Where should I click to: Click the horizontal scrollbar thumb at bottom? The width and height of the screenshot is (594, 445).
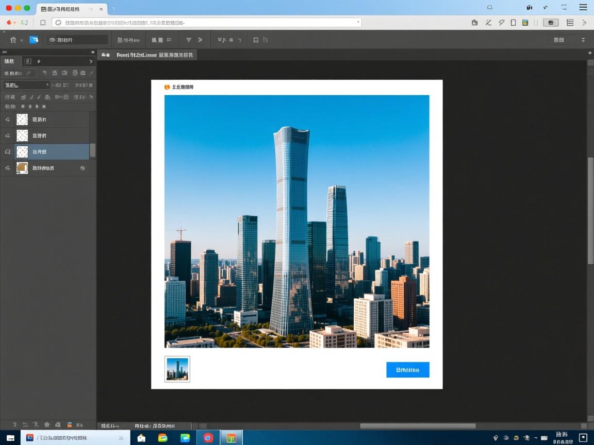click(x=417, y=426)
